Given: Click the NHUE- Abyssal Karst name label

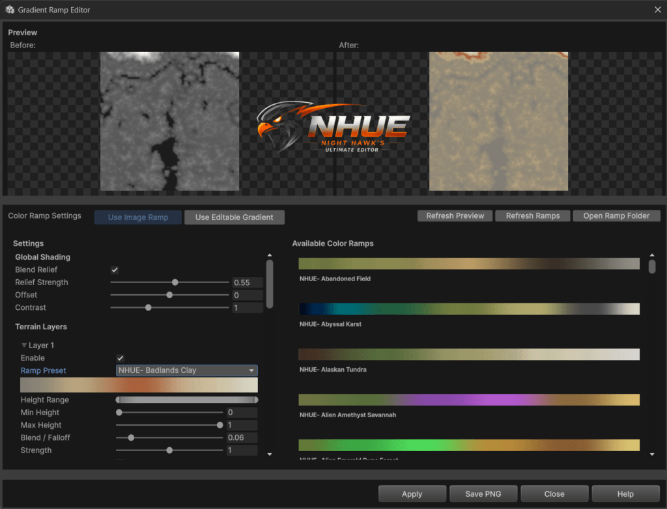Looking at the screenshot, I should [x=330, y=324].
